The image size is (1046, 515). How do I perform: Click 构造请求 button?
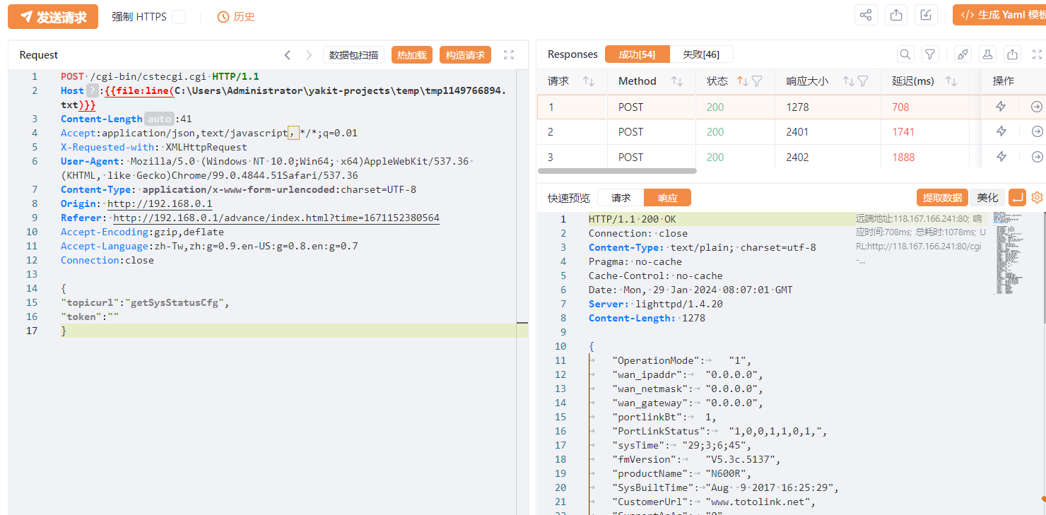(465, 55)
